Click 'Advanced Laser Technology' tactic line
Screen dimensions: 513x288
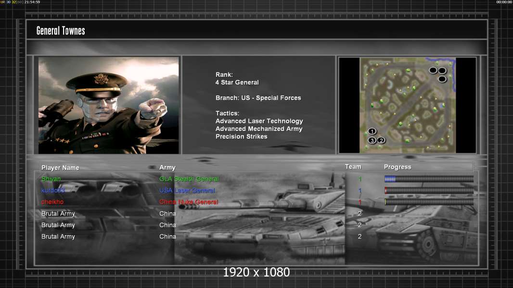point(259,121)
